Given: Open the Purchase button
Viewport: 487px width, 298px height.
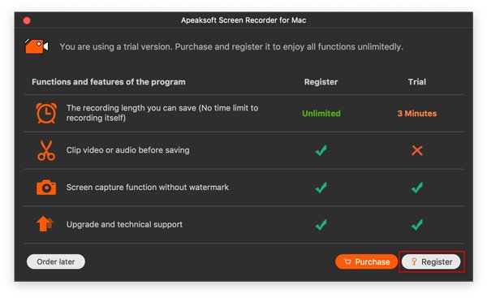Looking at the screenshot, I should point(367,261).
